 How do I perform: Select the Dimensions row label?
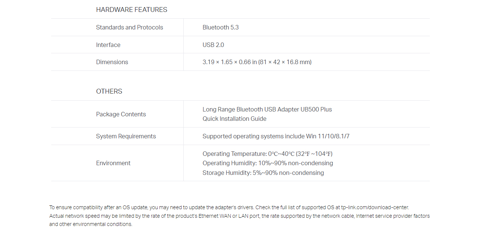112,62
